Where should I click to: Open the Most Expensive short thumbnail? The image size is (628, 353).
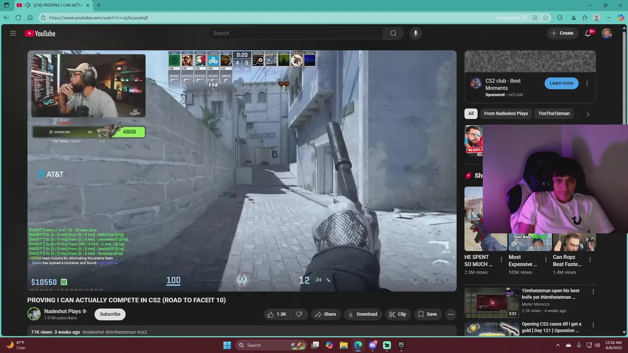(x=530, y=242)
